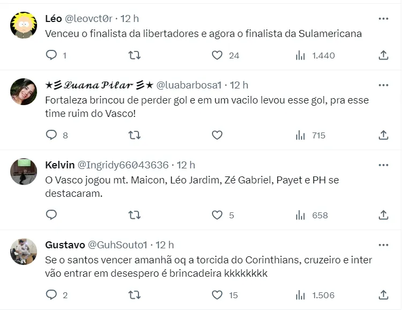View analytics for Léo's tweet (1.440)
Viewport: 403px width, 310px height.
click(301, 55)
